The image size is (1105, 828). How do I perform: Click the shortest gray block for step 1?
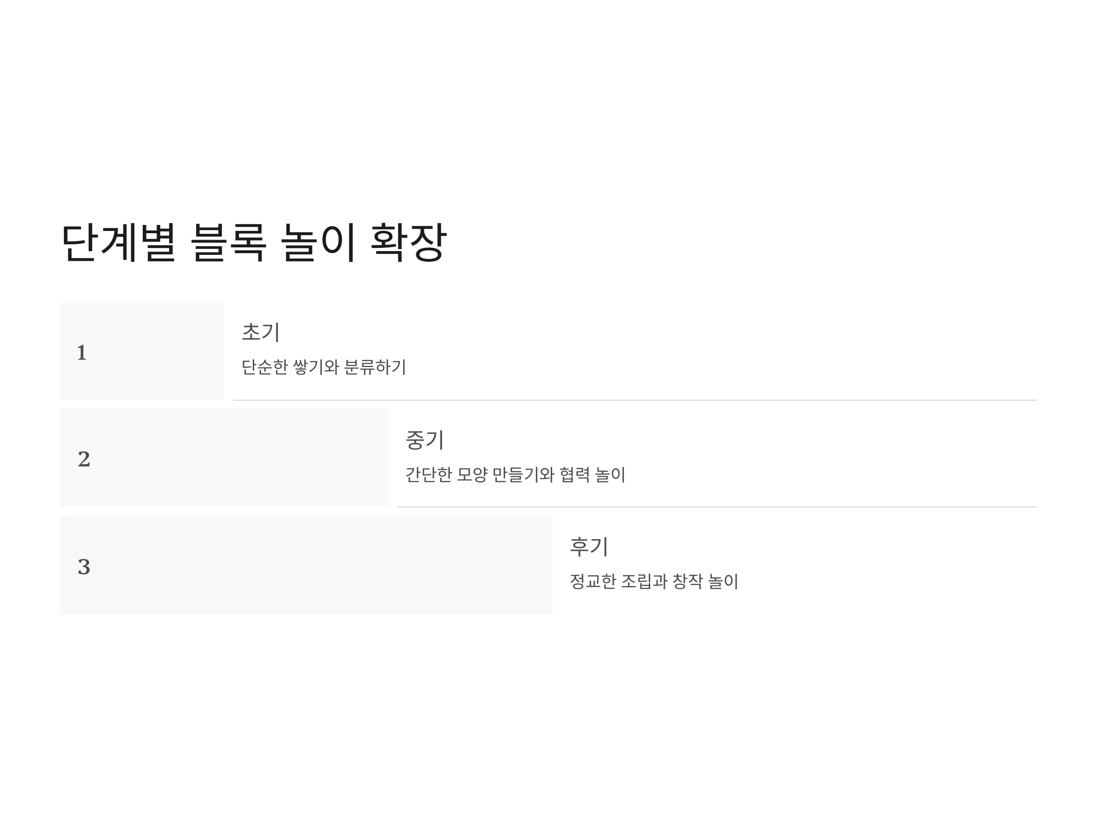142,351
